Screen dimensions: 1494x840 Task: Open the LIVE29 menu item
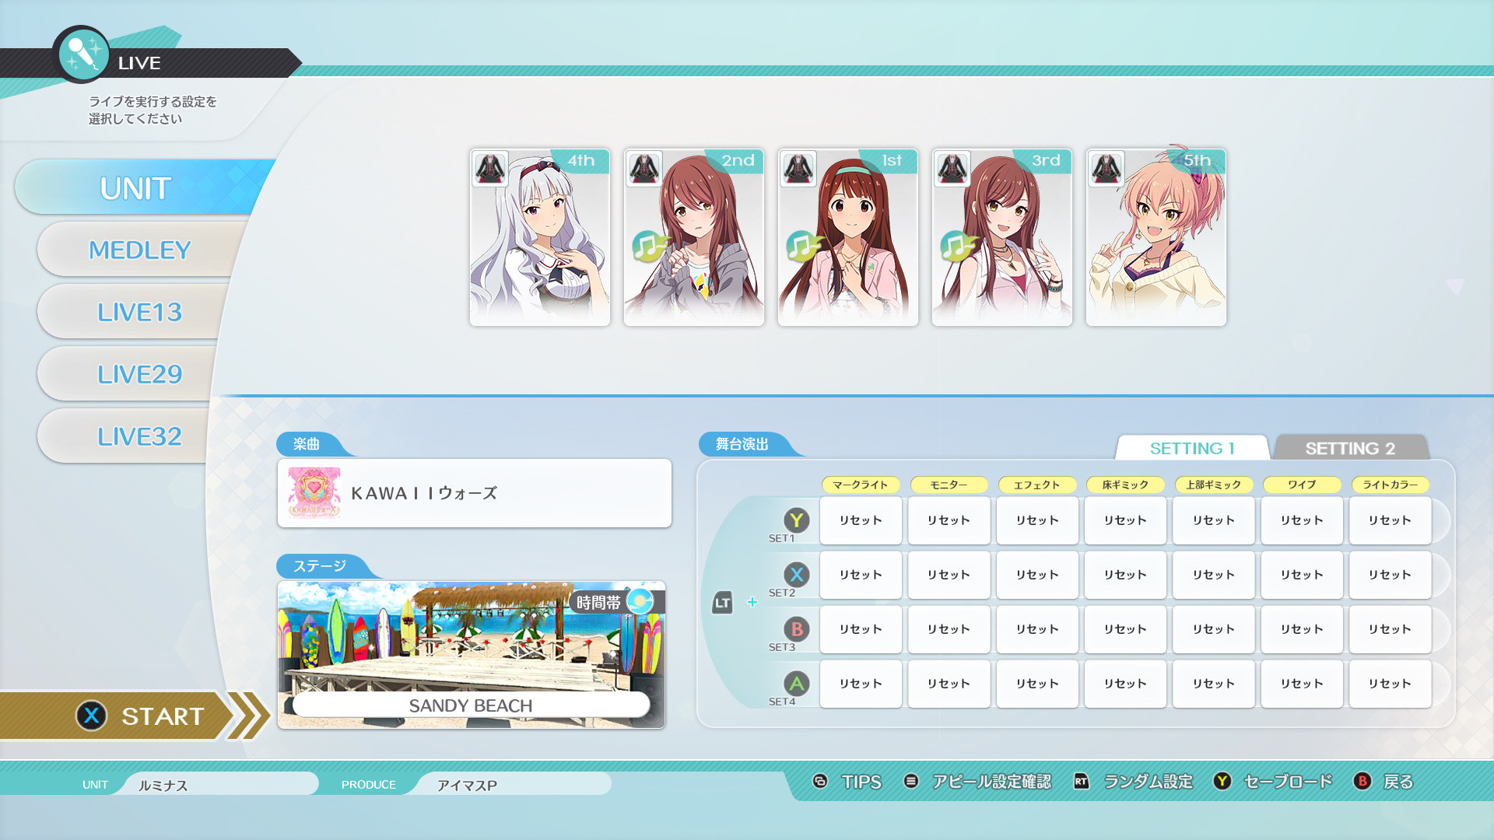(x=128, y=374)
